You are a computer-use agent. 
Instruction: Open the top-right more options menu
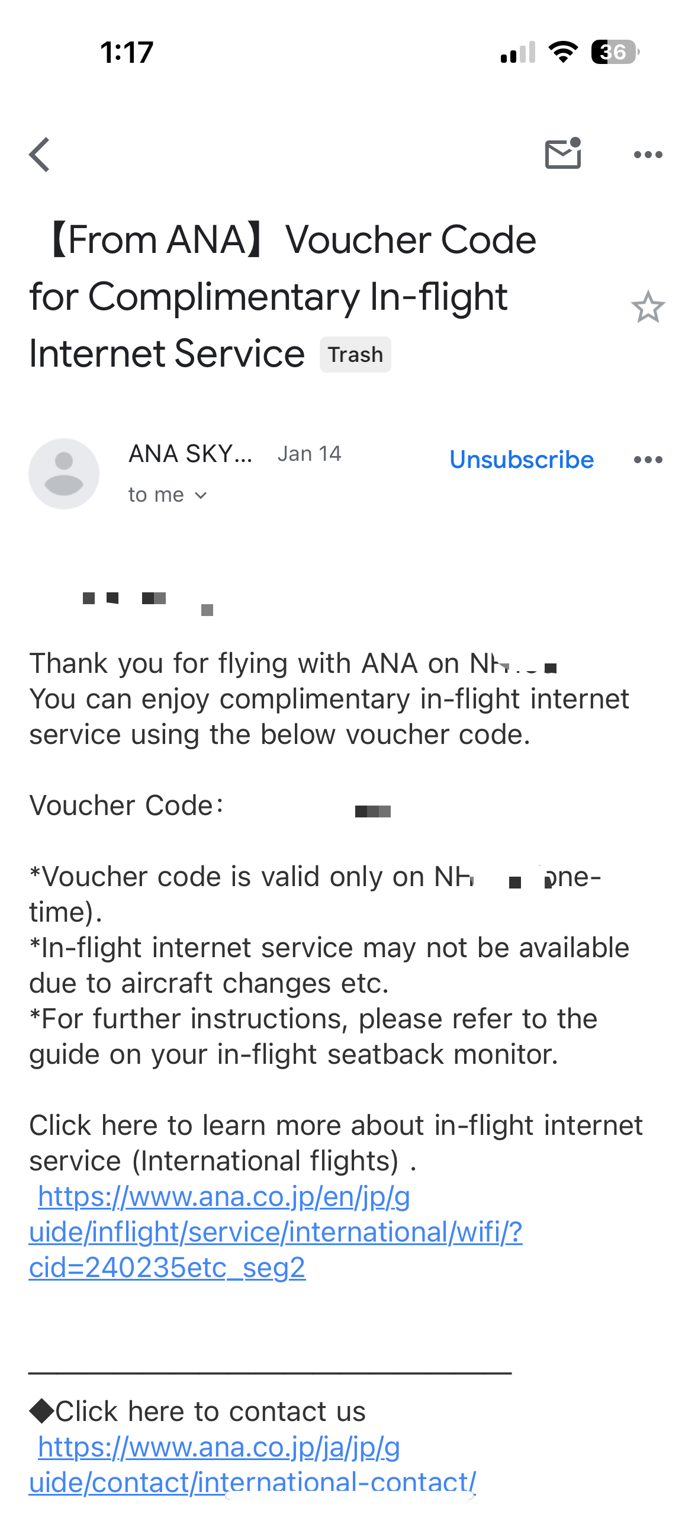coord(648,155)
